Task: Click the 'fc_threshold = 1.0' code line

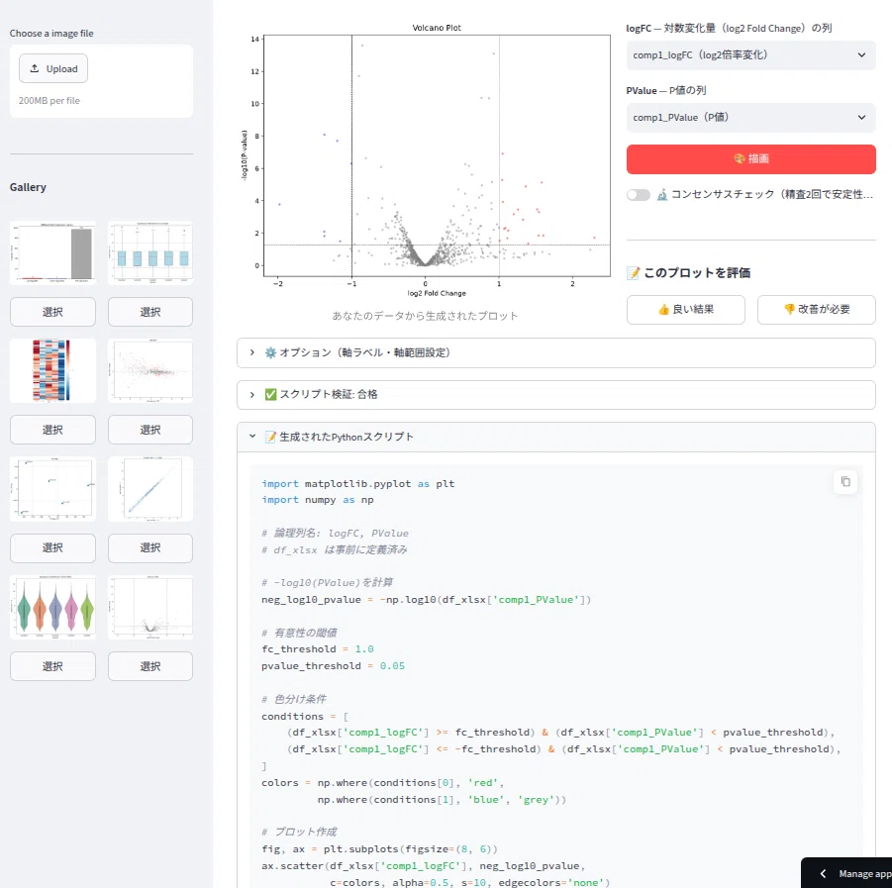Action: pos(318,649)
